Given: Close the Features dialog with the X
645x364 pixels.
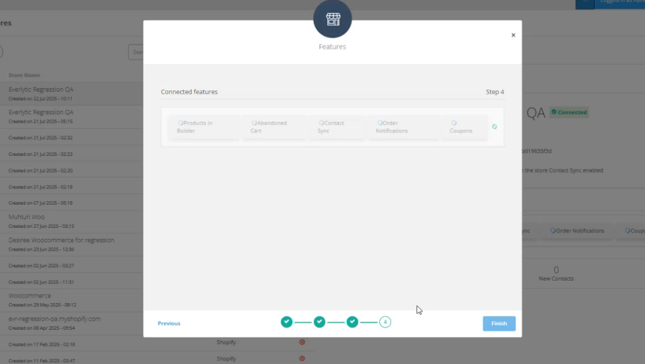Looking at the screenshot, I should pos(513,35).
